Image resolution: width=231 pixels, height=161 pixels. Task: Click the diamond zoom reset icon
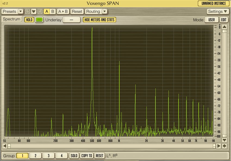(224, 146)
